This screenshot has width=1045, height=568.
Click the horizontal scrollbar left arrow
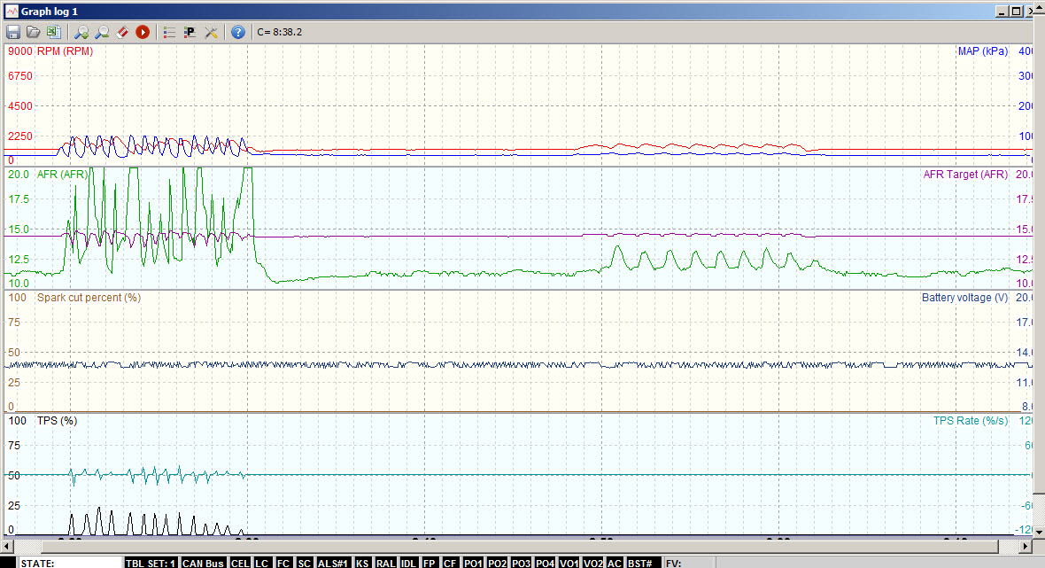8,545
